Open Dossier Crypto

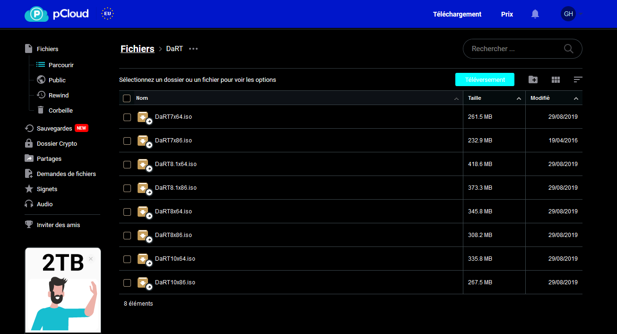51,143
